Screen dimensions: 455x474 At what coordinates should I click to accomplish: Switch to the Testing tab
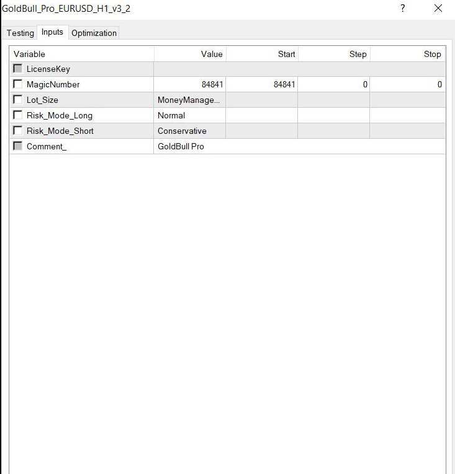(x=20, y=33)
